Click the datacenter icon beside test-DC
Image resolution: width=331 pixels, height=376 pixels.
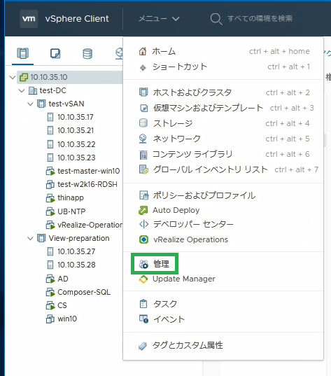pyautogui.click(x=33, y=90)
